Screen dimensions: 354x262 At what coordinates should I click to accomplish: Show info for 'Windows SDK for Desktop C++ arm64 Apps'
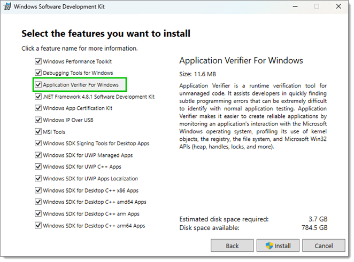pyautogui.click(x=94, y=226)
